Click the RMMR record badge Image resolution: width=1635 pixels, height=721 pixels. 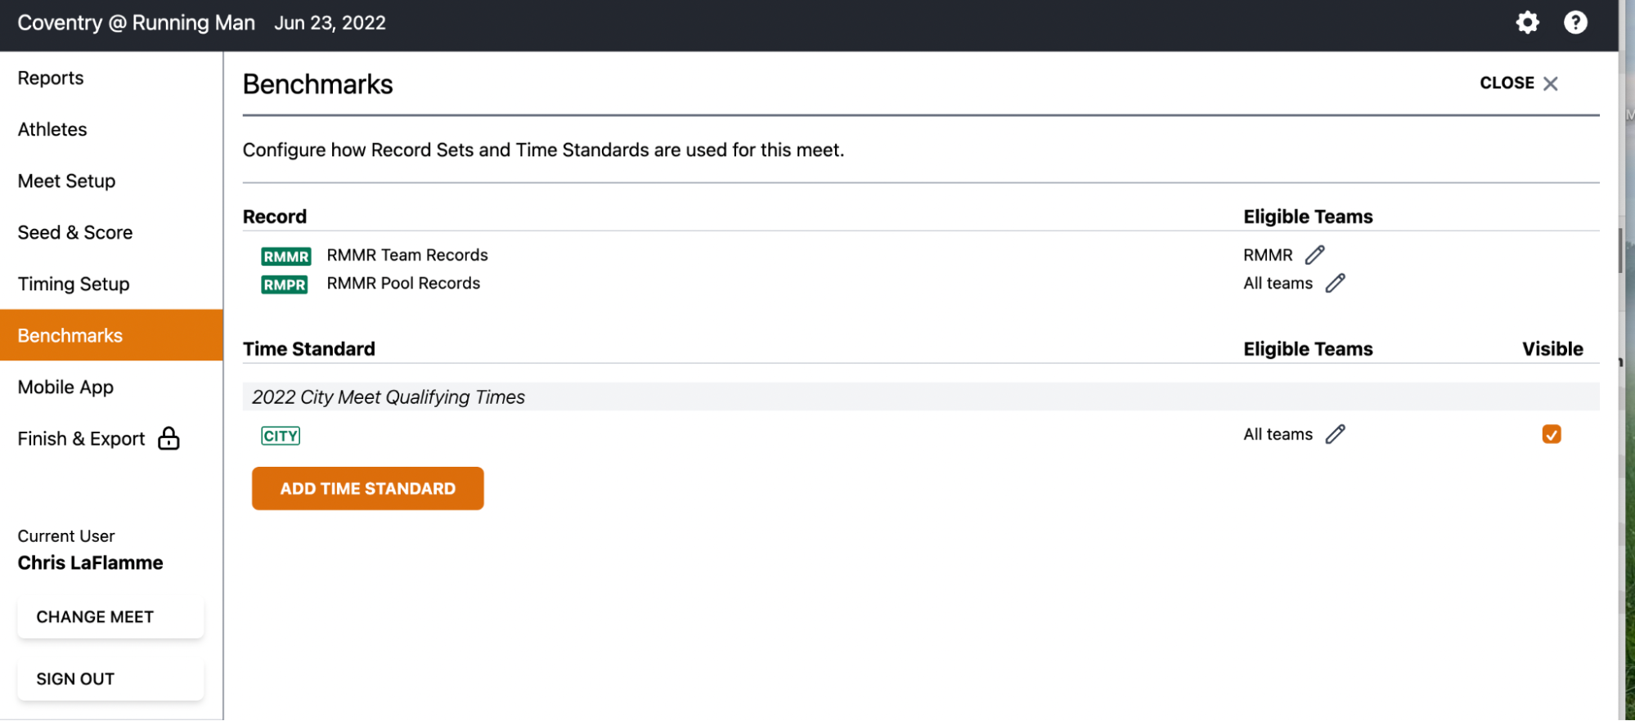point(285,257)
